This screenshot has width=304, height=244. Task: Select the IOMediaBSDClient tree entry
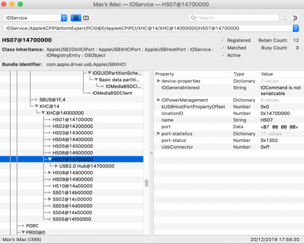pos(112,93)
